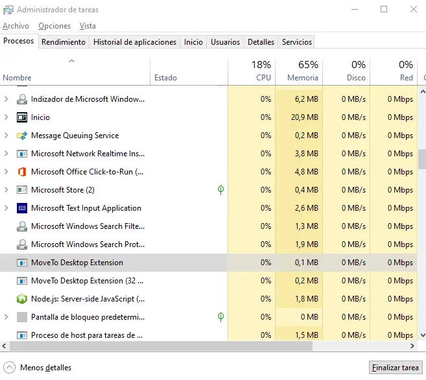Expand the Microsoft Office Click-to-Run entry
Viewport: 426px width, 380px height.
[6, 172]
